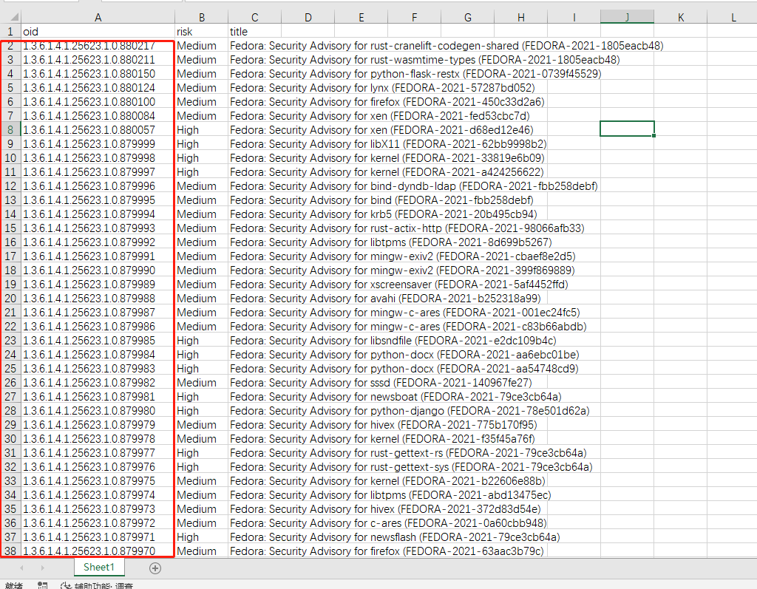
Task: Select oid cell ending 880217
Action: pyautogui.click(x=98, y=45)
